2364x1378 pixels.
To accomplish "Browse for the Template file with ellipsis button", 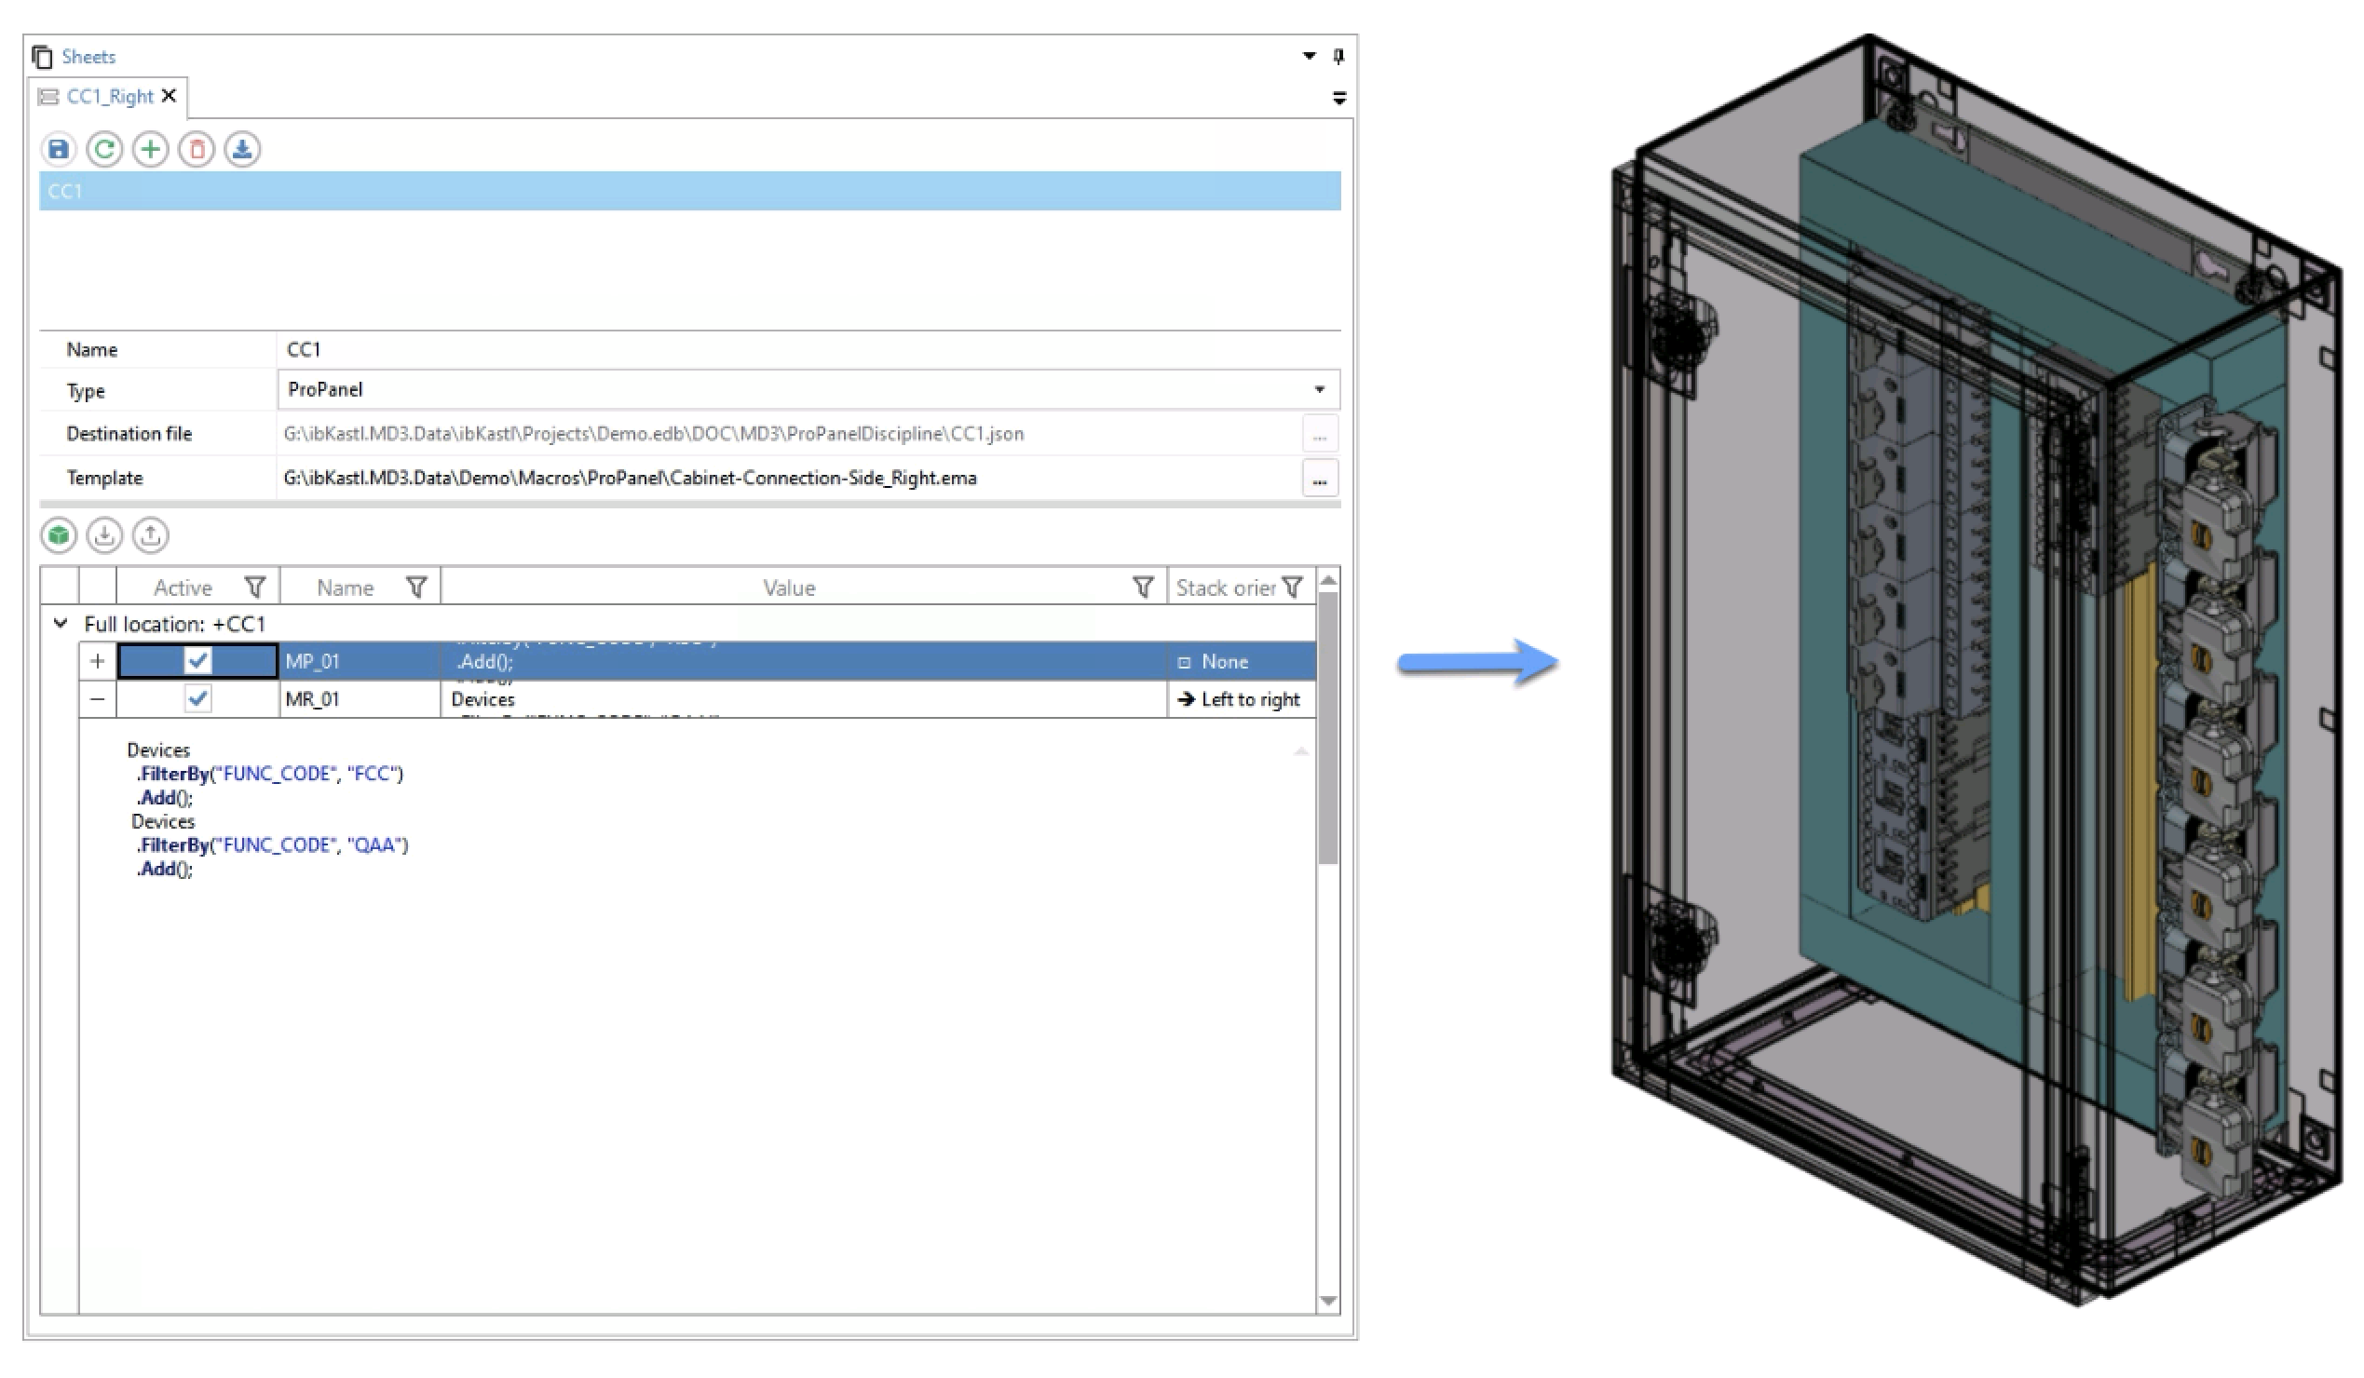I will pos(1319,479).
